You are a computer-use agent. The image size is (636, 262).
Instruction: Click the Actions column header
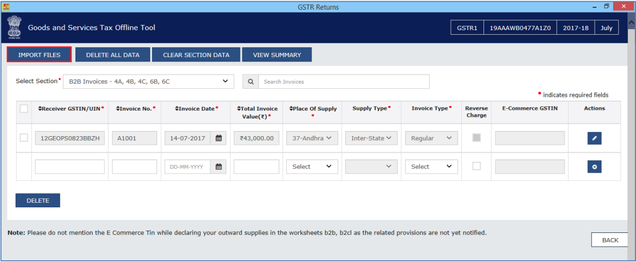(x=595, y=108)
